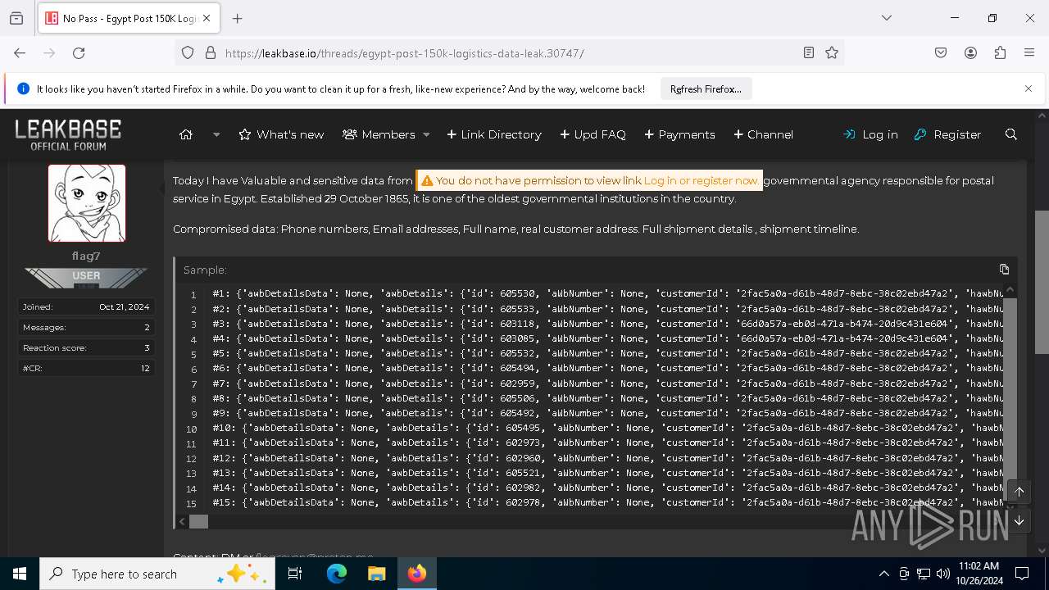This screenshot has width=1049, height=590.
Task: Dismiss the Firefox refresh notification
Action: (1029, 88)
